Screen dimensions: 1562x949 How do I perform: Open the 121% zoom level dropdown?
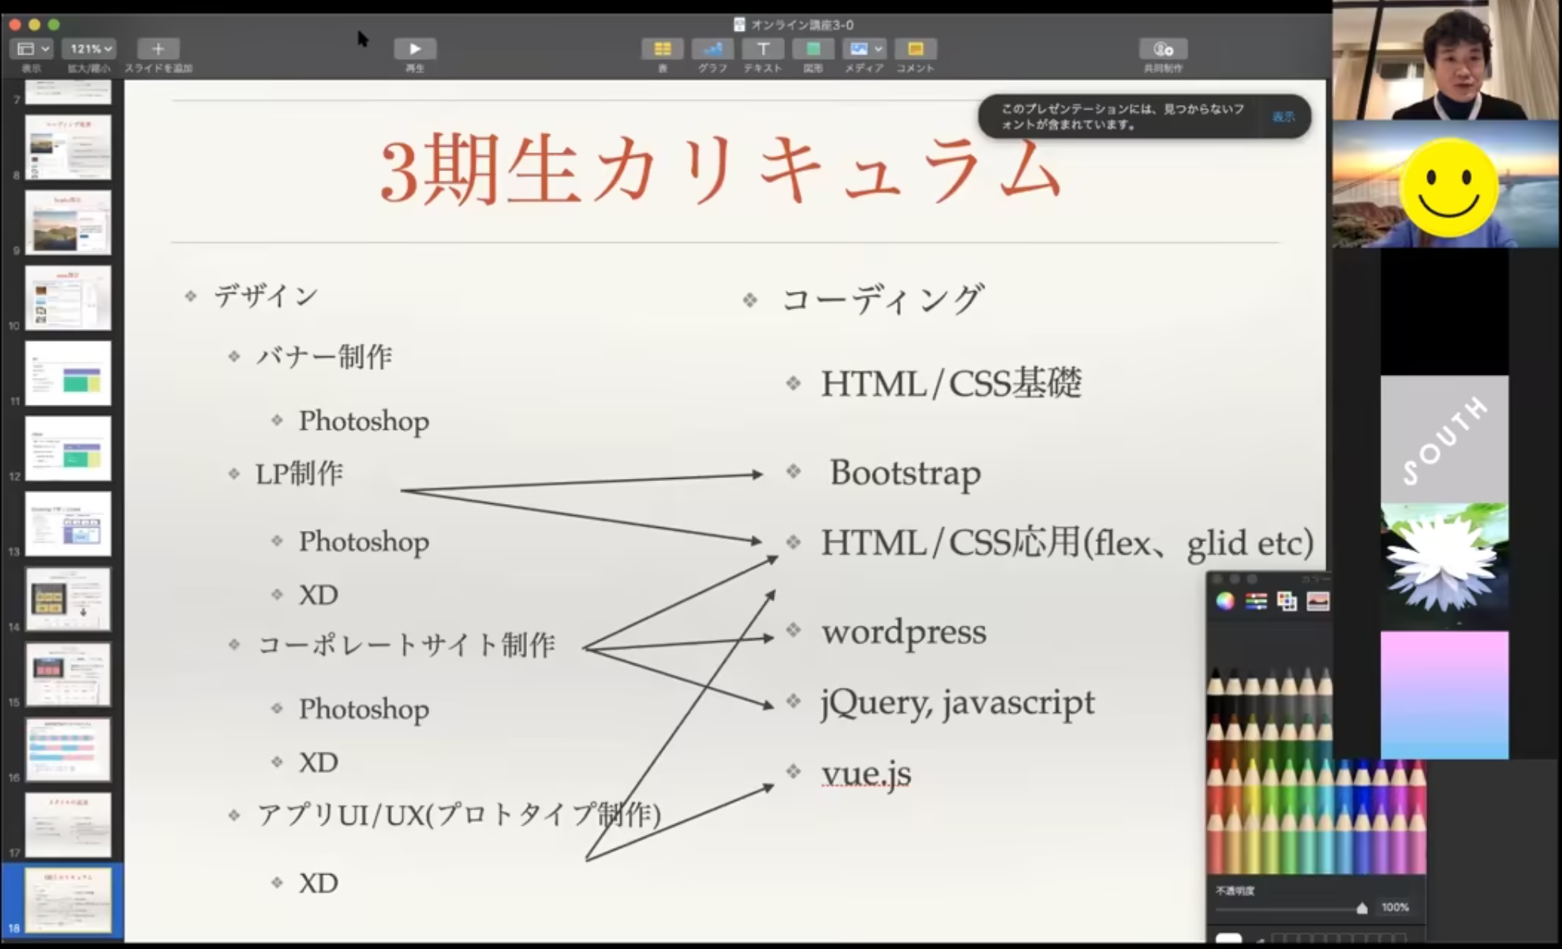point(89,49)
